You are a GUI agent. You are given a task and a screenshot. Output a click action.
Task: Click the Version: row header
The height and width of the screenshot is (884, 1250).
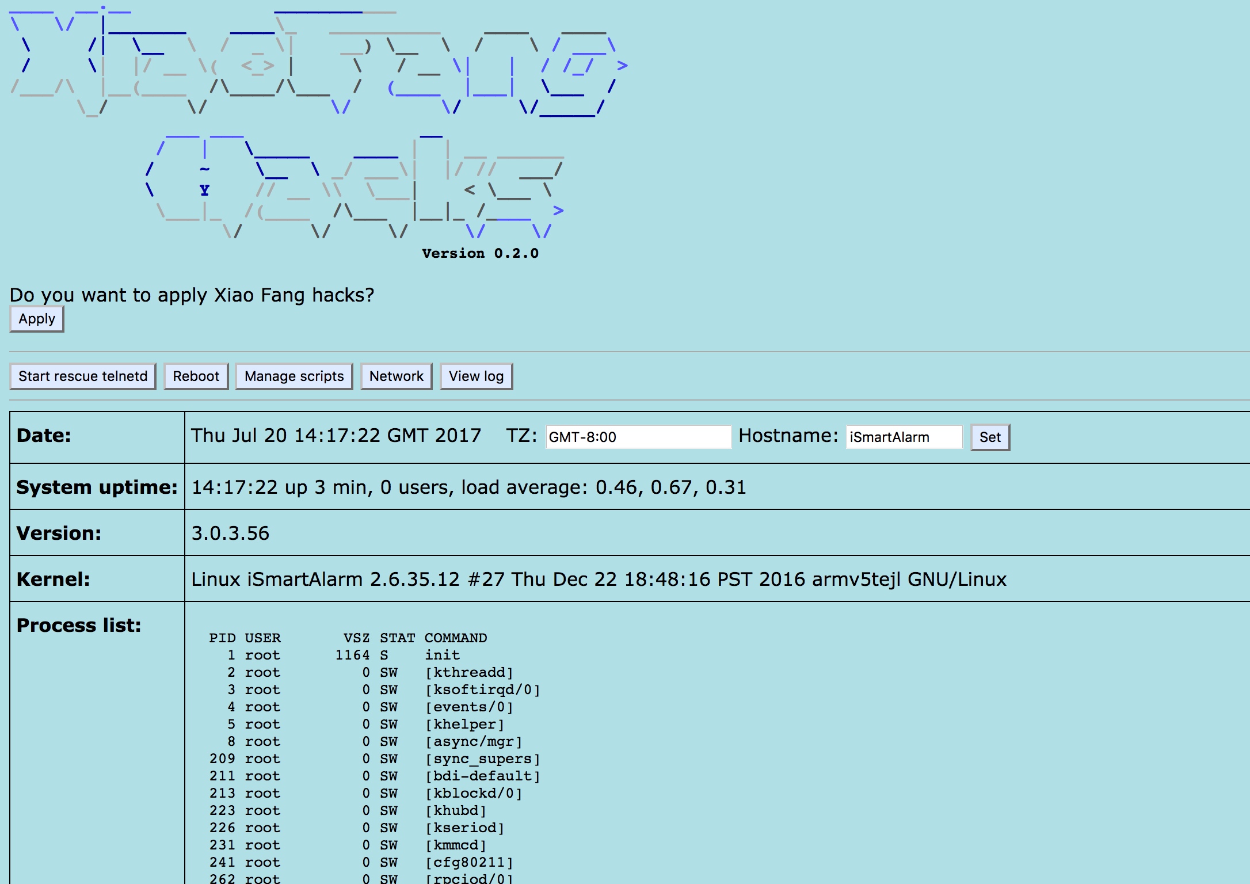(59, 534)
